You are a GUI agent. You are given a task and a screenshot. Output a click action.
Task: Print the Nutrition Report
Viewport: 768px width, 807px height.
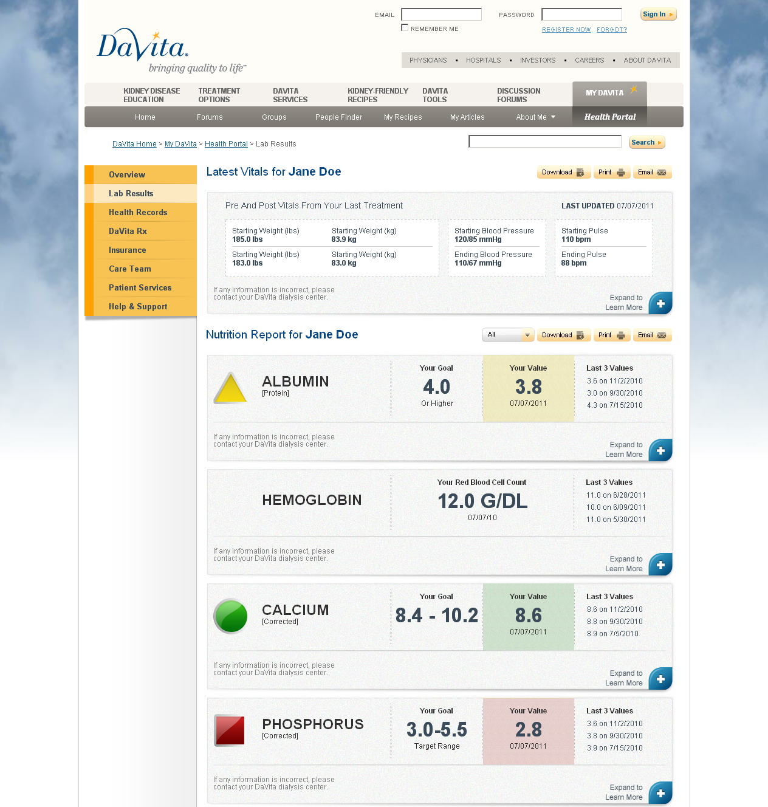pyautogui.click(x=612, y=335)
